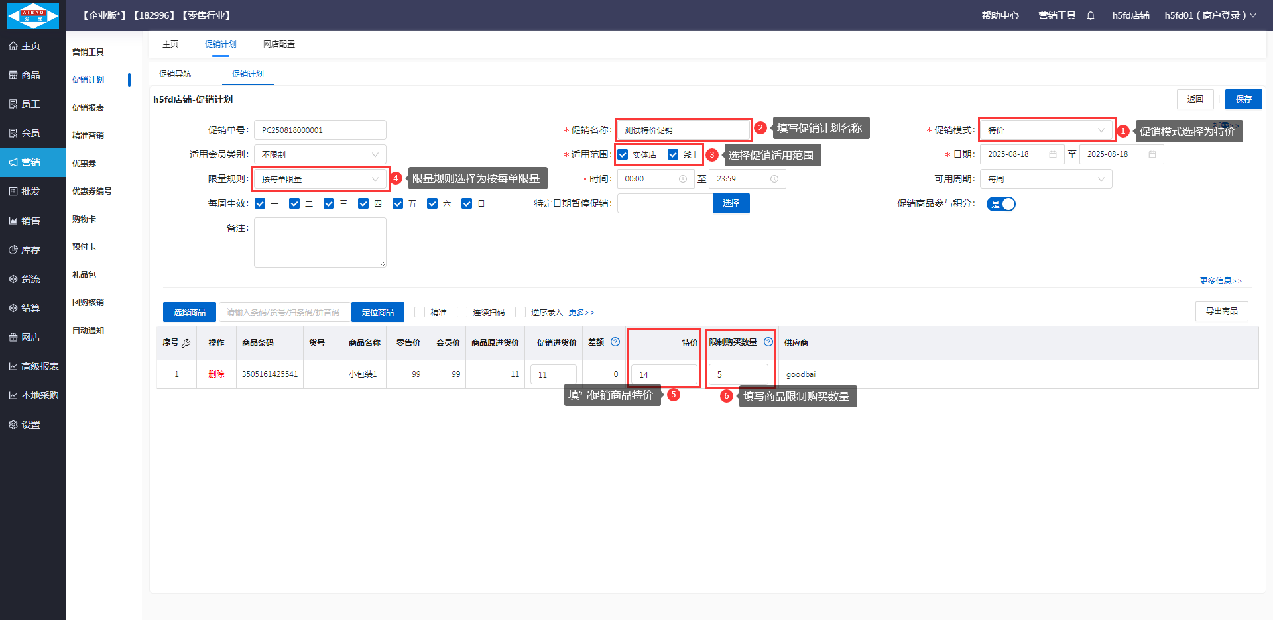Click the AIBAO logo
This screenshot has width=1273, height=620.
point(32,15)
